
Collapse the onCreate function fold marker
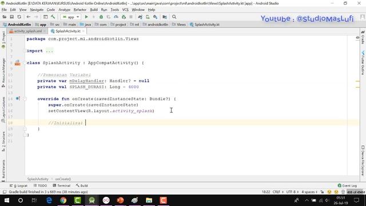tap(25, 99)
